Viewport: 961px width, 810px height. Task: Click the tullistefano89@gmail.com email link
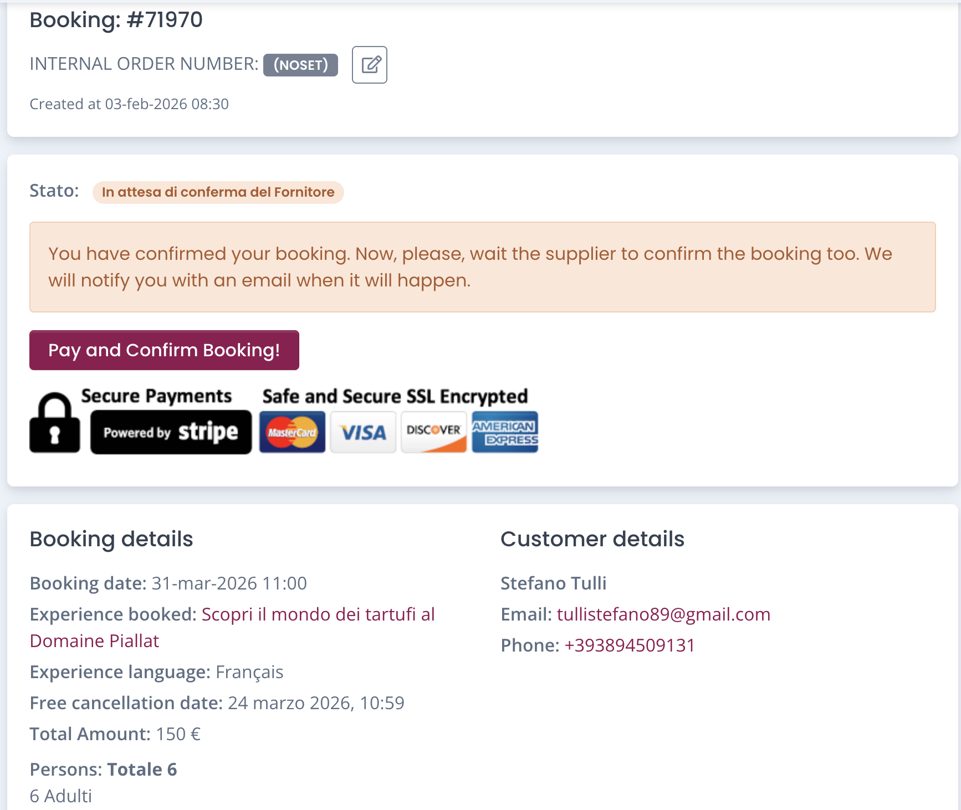663,614
